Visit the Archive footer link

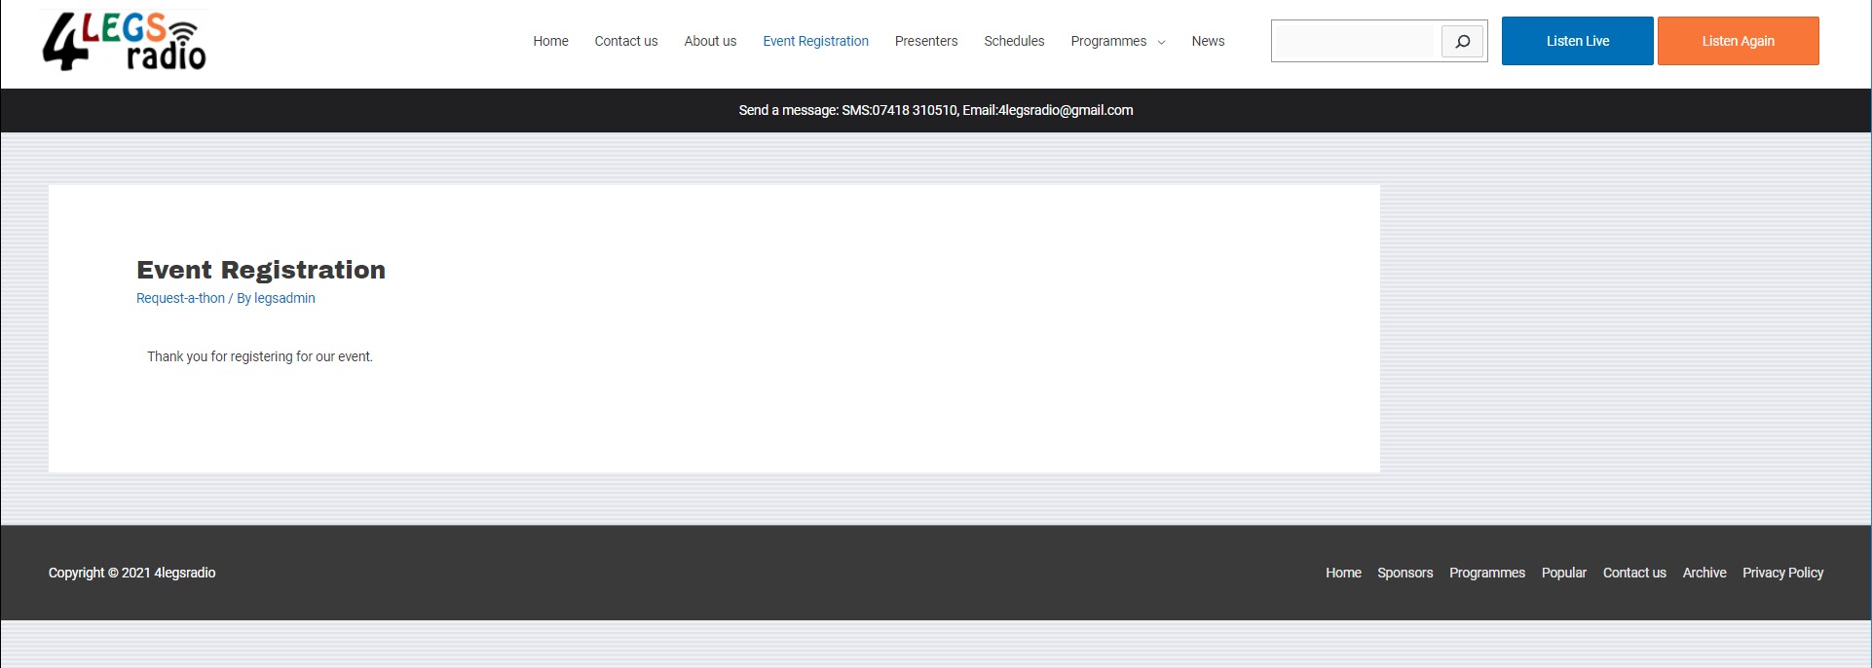1704,573
